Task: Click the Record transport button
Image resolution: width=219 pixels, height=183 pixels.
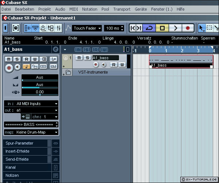Action: [x=188, y=28]
